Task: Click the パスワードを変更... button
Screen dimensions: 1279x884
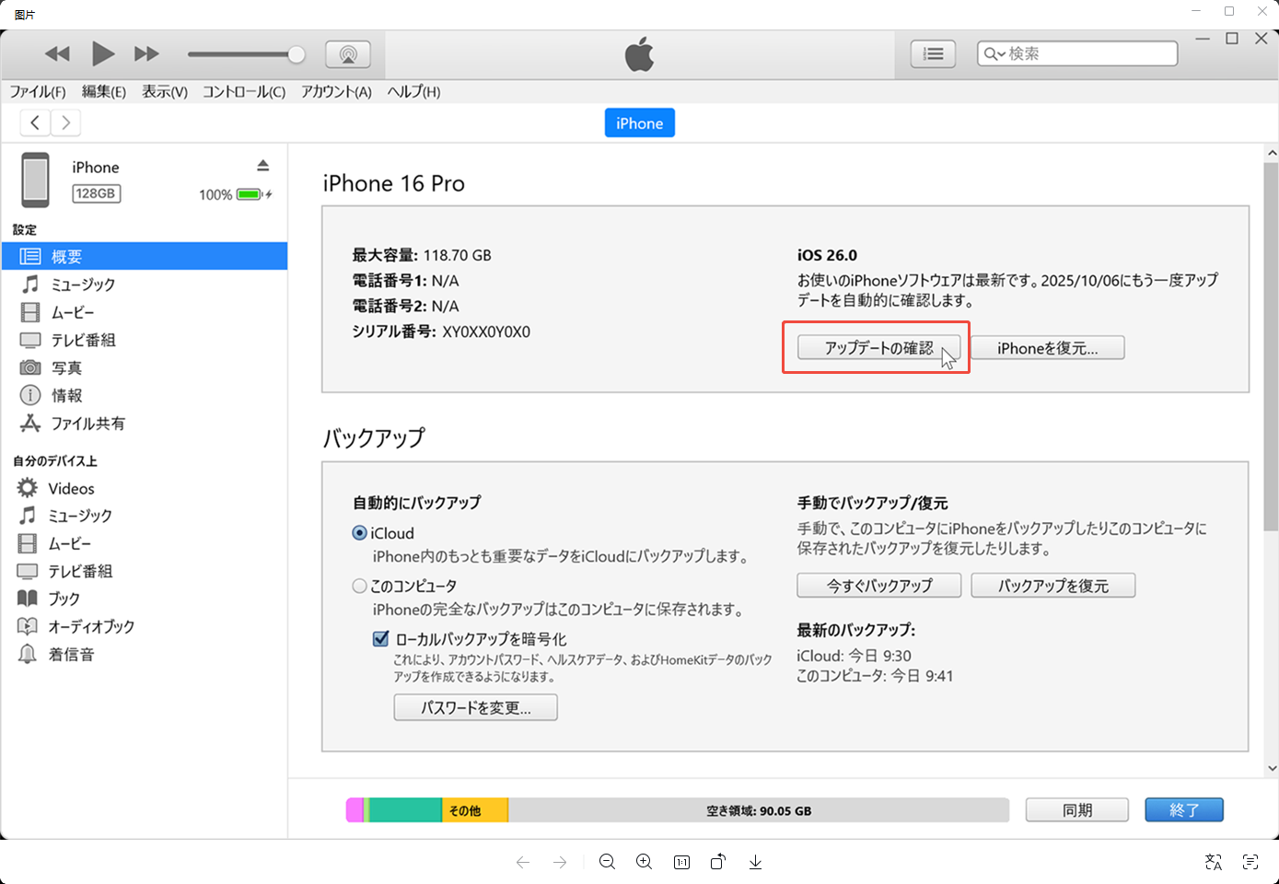Action: coord(476,707)
